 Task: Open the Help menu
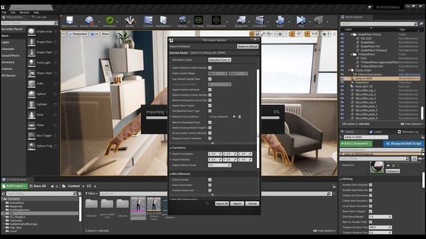pos(36,13)
